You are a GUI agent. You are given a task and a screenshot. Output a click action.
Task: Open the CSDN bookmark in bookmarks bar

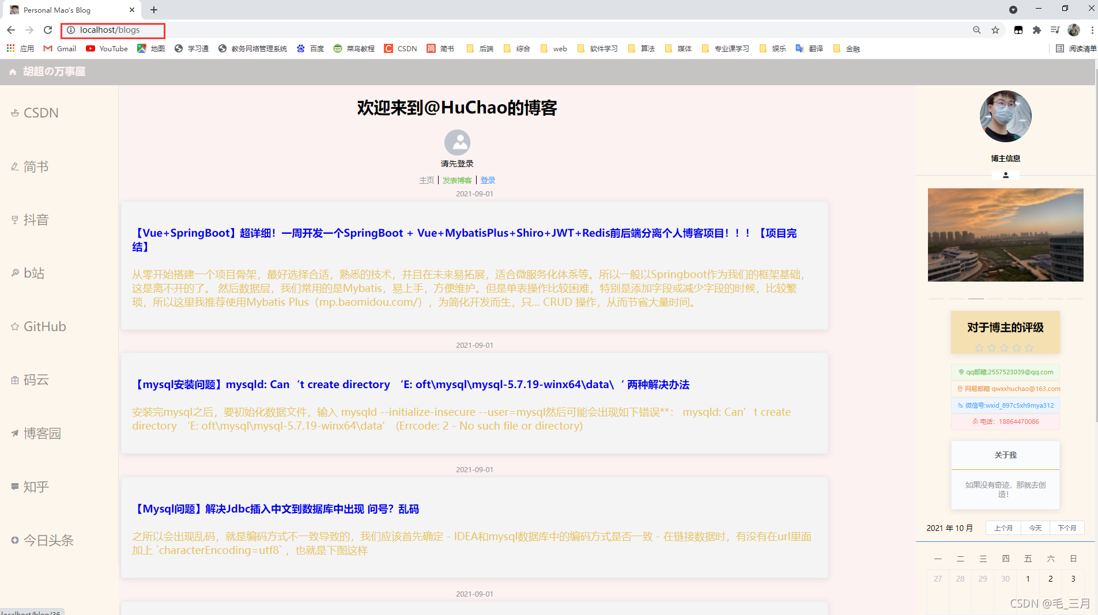(401, 48)
